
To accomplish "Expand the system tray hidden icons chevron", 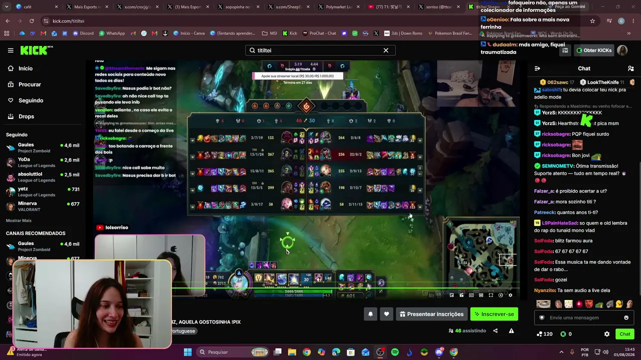I will 561,352.
